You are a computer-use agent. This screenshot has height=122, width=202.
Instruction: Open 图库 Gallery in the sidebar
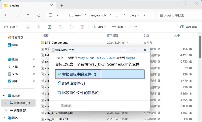[13, 45]
